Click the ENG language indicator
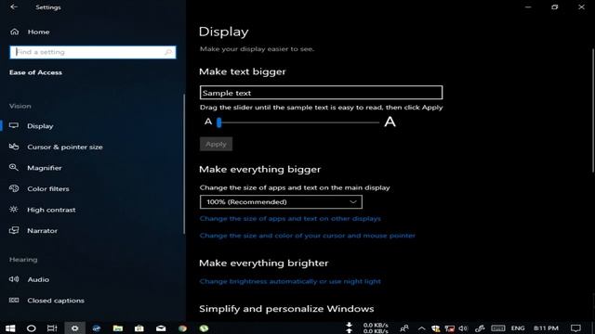 [x=518, y=328]
